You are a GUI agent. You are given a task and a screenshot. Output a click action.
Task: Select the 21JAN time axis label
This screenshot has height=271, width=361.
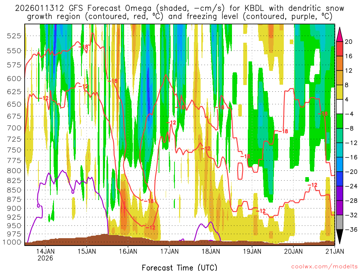tap(335, 251)
